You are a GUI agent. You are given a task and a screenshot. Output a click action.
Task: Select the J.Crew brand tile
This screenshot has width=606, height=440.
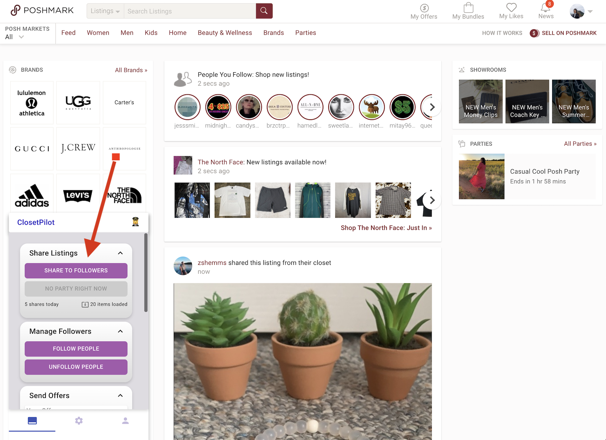(78, 149)
